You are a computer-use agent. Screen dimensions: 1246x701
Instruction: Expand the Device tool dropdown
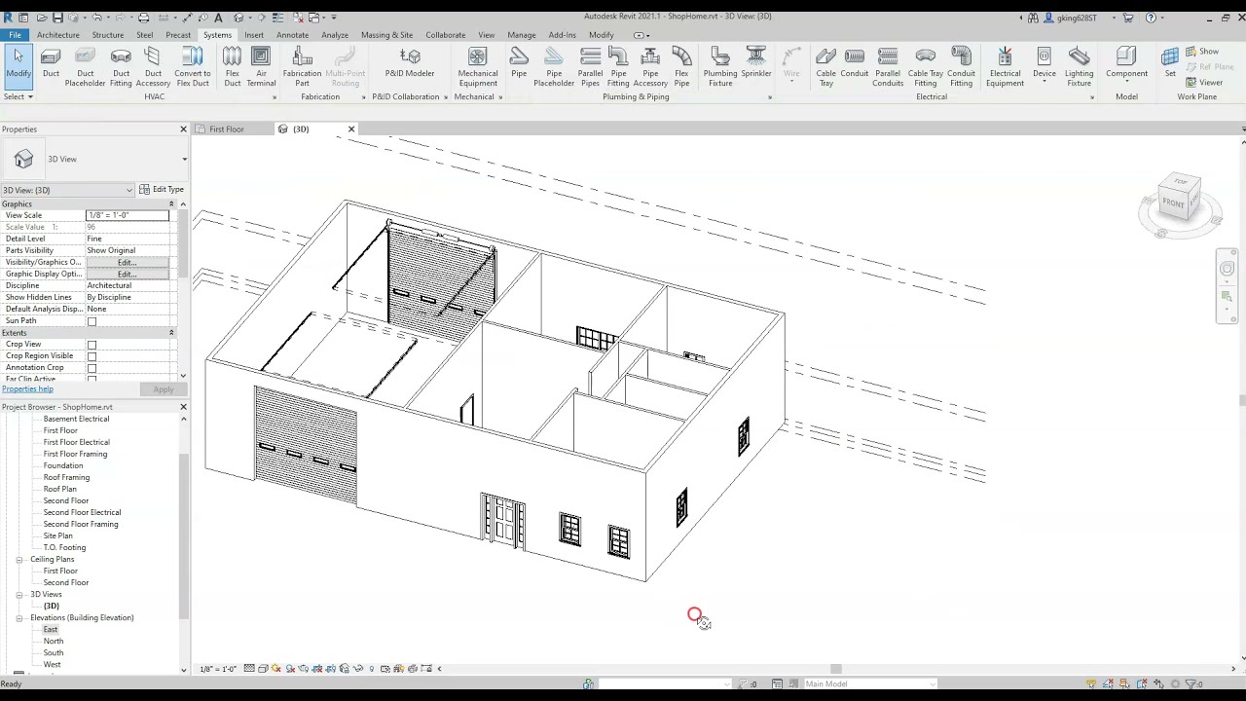(1044, 82)
